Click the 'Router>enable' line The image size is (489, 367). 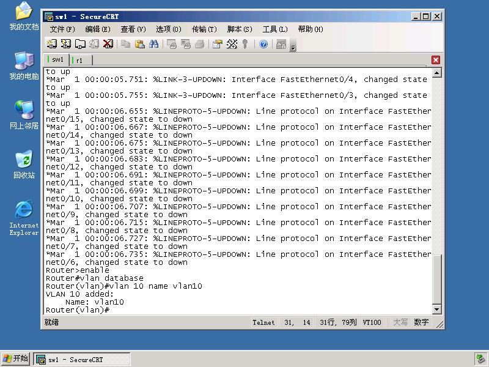(78, 270)
